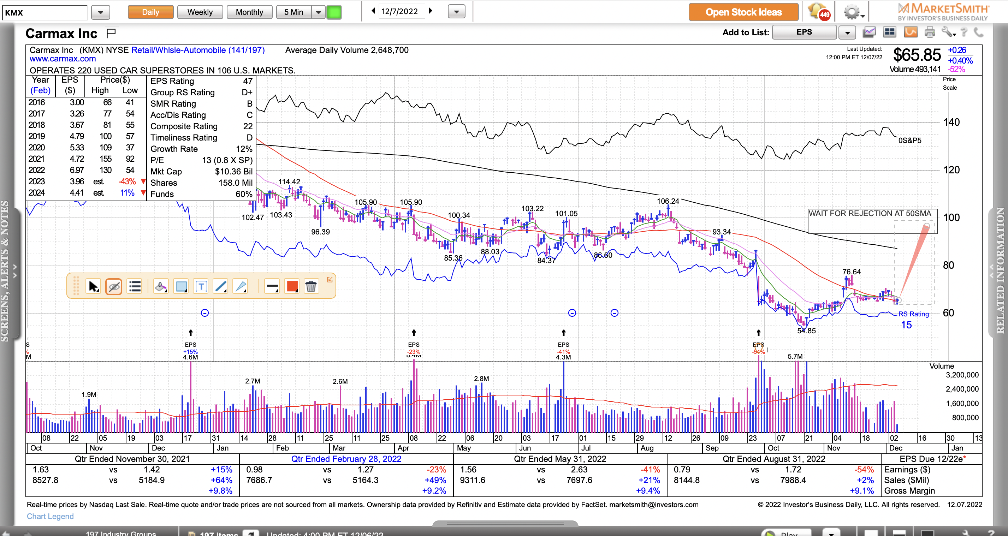Select the pointer tool in drawing toolbar
1008x536 pixels.
tap(93, 287)
